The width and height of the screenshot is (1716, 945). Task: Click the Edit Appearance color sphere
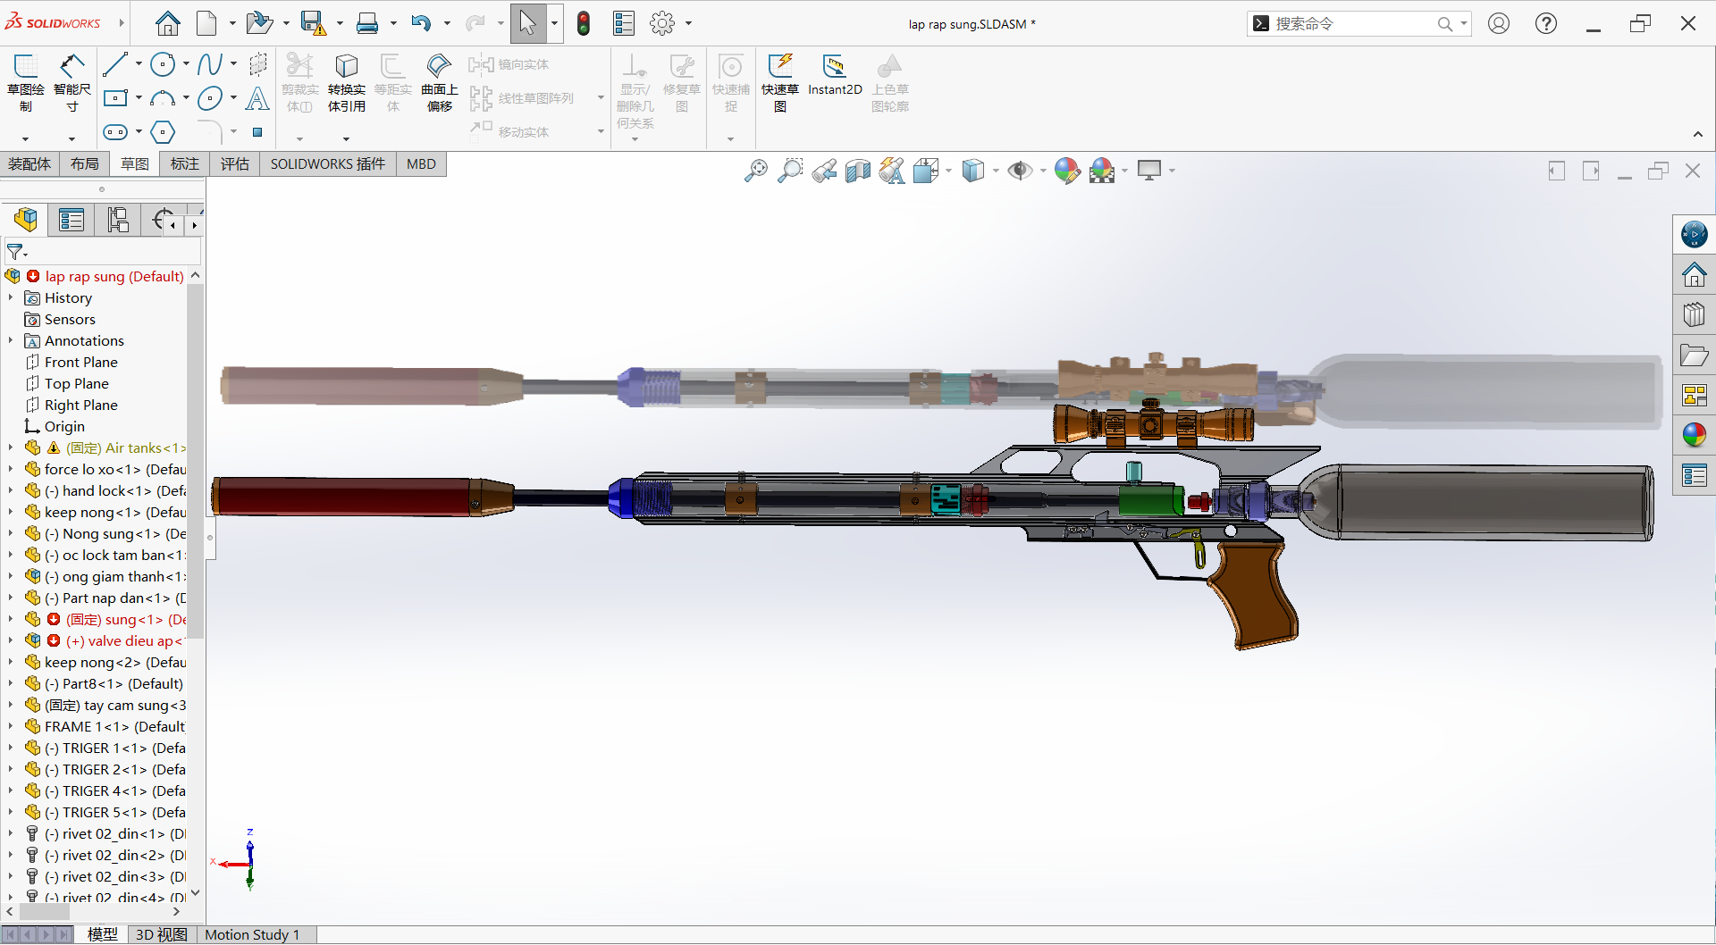point(1067,171)
